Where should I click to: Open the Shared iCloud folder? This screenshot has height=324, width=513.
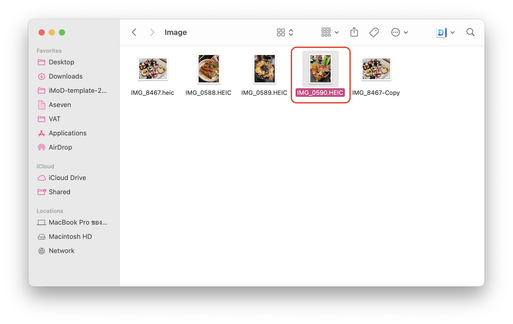tap(59, 192)
